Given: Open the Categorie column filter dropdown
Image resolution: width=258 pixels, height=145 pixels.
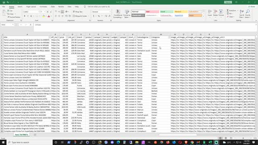Looking at the screenshot, I should click(x=169, y=37).
